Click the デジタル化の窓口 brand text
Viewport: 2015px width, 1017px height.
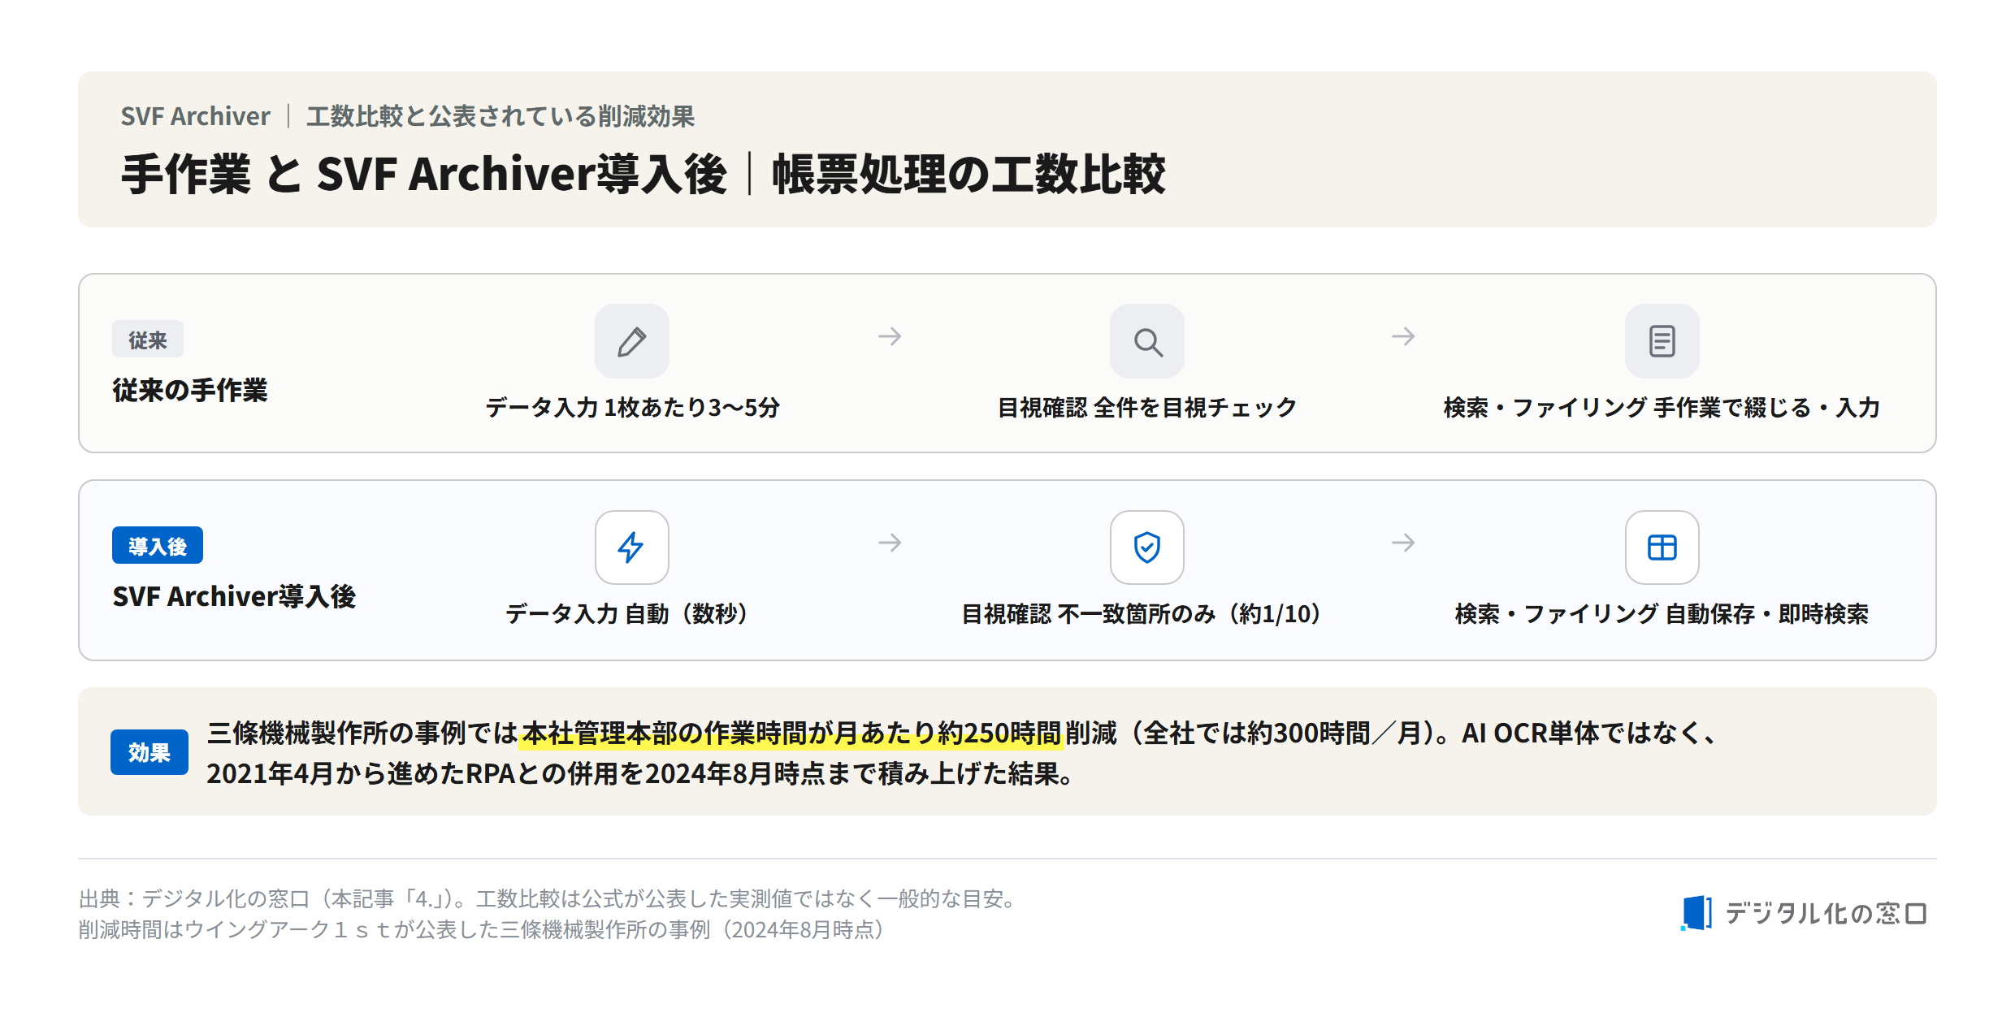pos(1826,913)
